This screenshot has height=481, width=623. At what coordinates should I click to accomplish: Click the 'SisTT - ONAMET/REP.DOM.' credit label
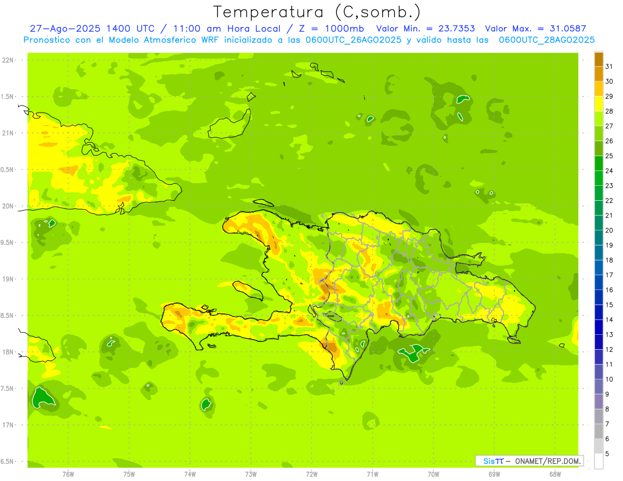coord(529,461)
